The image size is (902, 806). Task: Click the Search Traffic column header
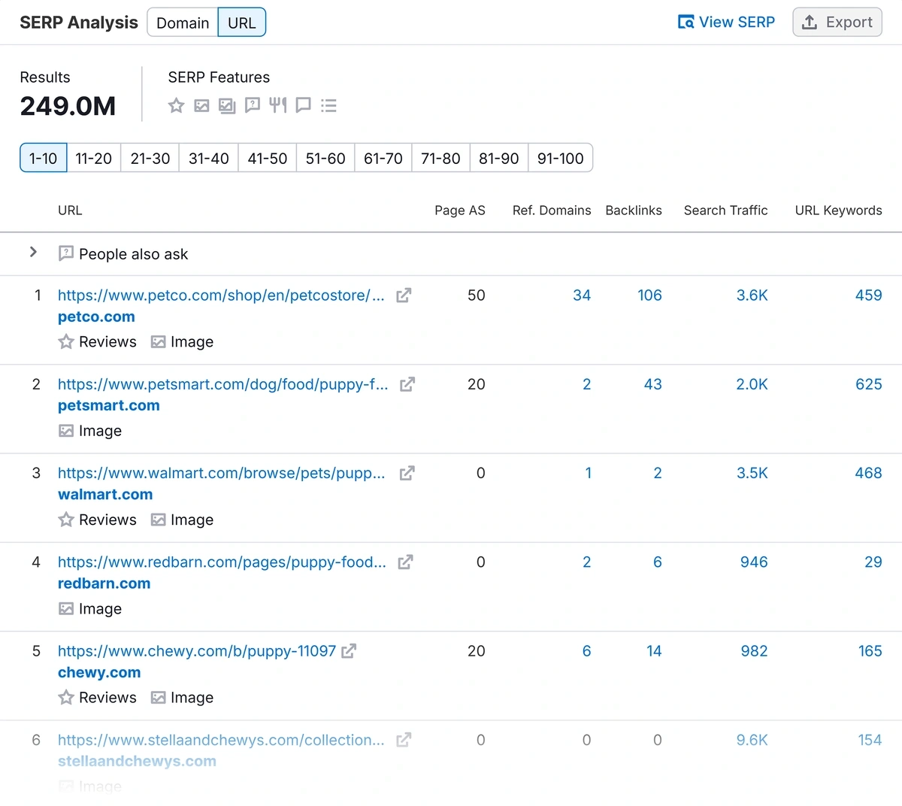tap(726, 211)
